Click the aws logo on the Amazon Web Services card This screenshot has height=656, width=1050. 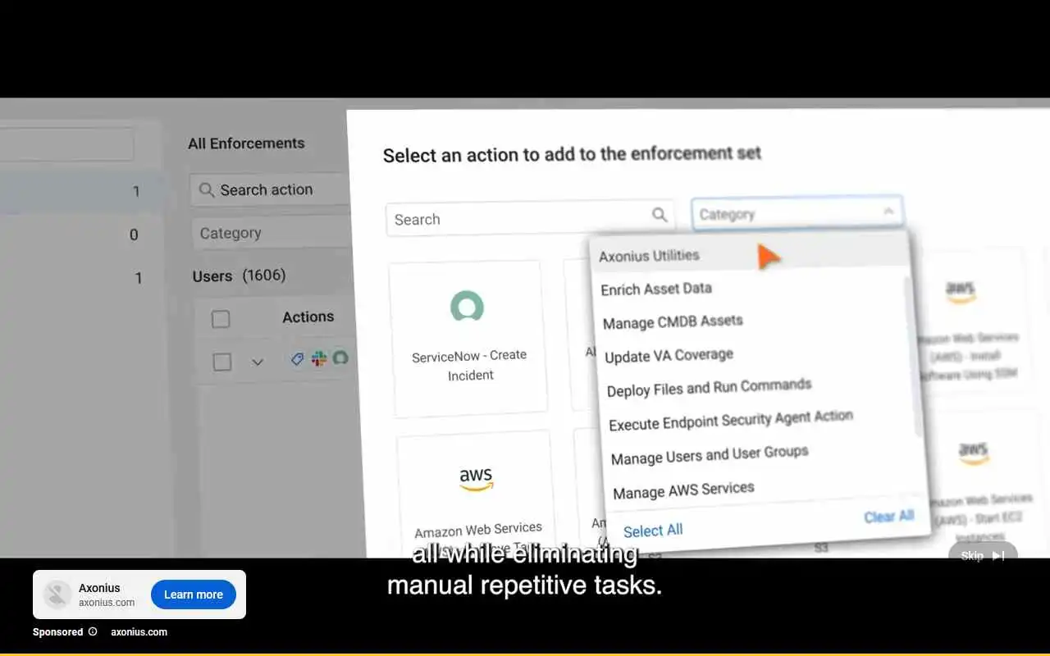point(476,480)
